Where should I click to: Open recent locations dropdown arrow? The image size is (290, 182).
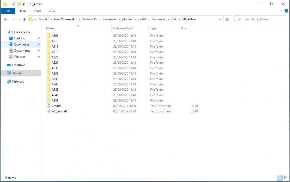(19, 19)
